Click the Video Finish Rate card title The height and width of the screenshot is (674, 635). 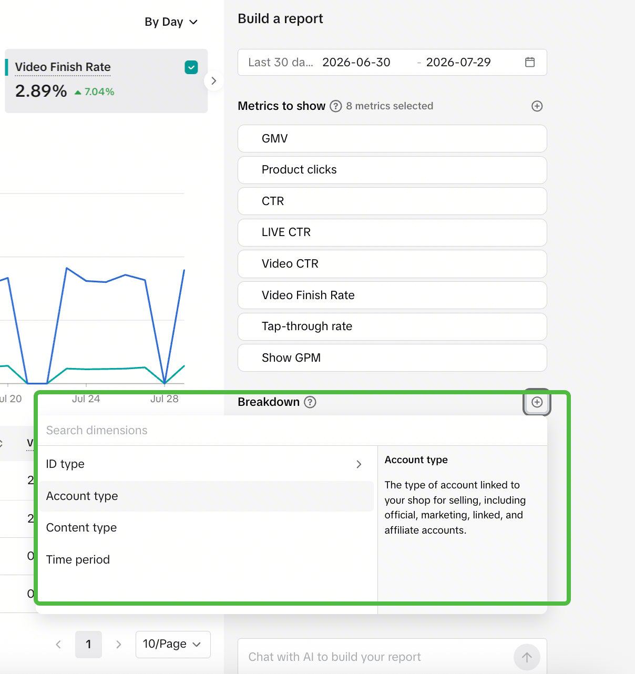(x=63, y=67)
